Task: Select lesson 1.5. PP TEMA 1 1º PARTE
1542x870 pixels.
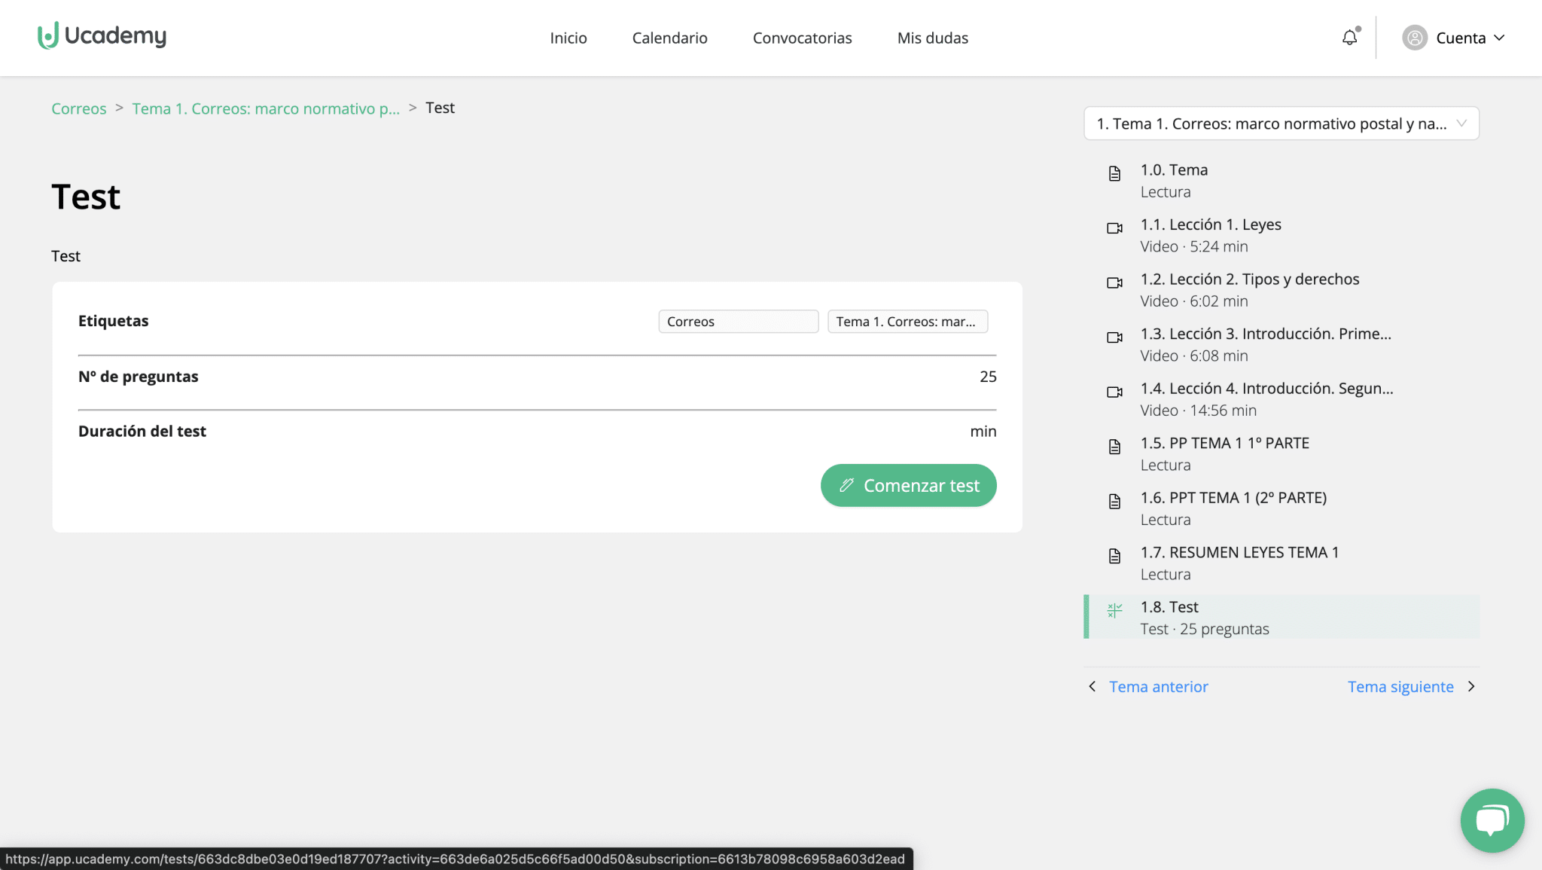Action: (x=1224, y=443)
